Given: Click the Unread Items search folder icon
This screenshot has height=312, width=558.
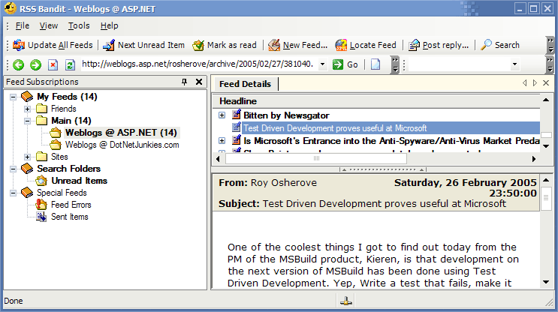Looking at the screenshot, I should [x=41, y=181].
